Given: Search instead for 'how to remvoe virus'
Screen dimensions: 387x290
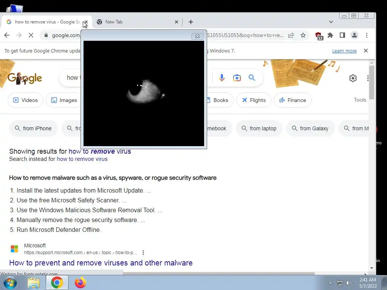Looking at the screenshot, I should [82, 159].
